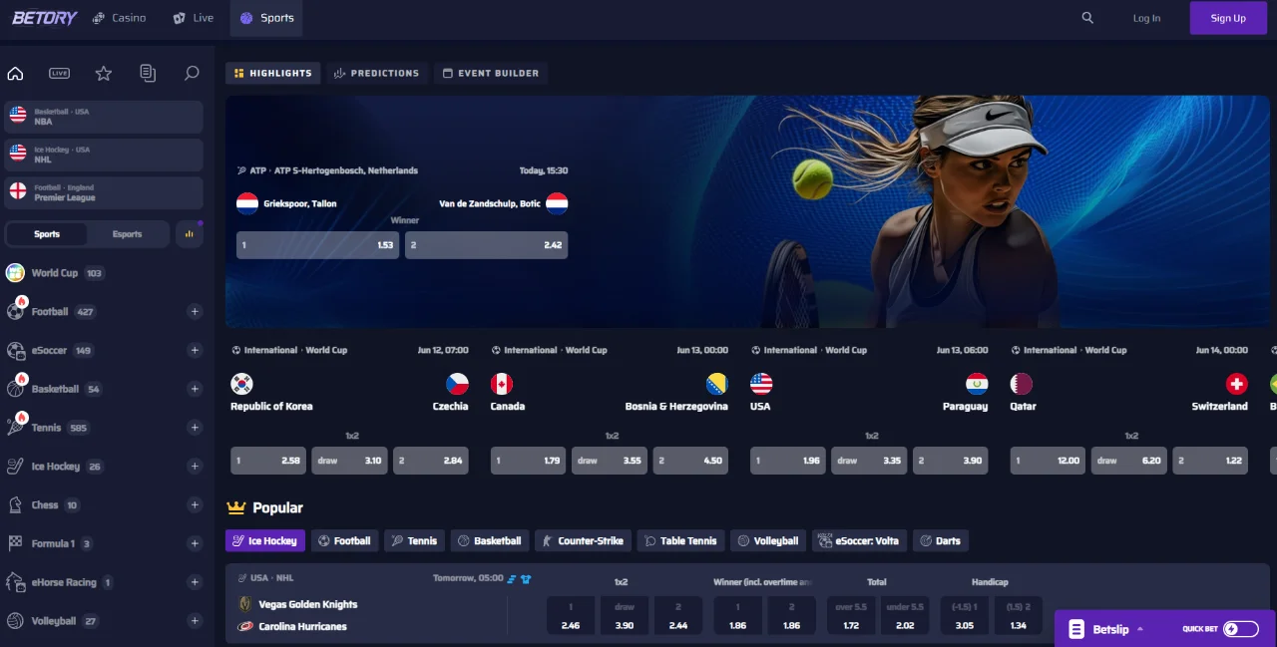This screenshot has height=647, width=1277.
Task: Toggle the Quick Bet switch
Action: 1242,629
